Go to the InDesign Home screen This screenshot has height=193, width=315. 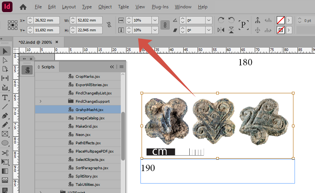point(23,7)
